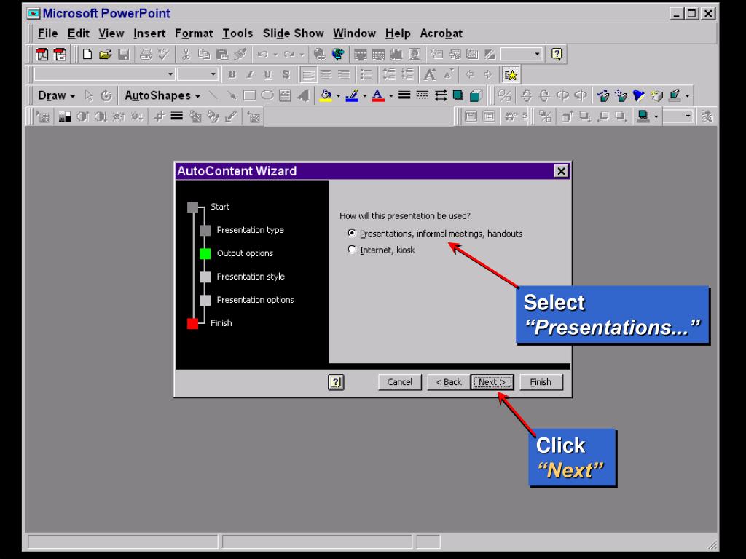Click the Paste clipboard icon

click(x=221, y=54)
